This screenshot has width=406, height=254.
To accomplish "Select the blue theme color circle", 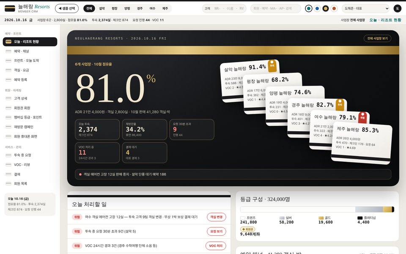I will point(317,8).
